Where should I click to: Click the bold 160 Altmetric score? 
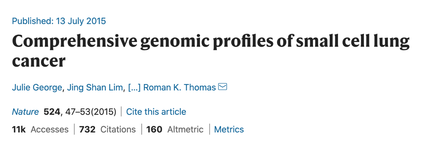point(154,129)
